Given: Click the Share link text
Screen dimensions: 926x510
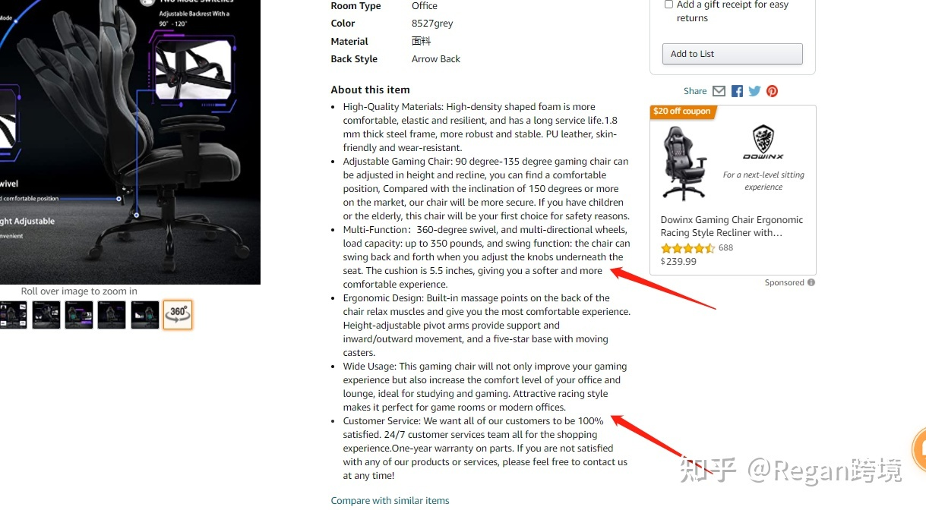Looking at the screenshot, I should click(x=695, y=91).
